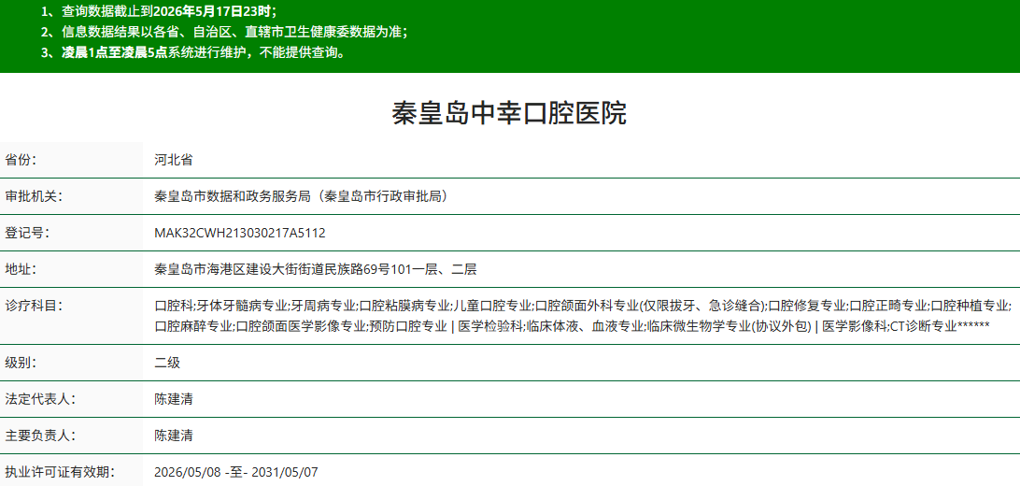Click the 省份 field label
Viewport: 1020px width, 486px height.
21,160
